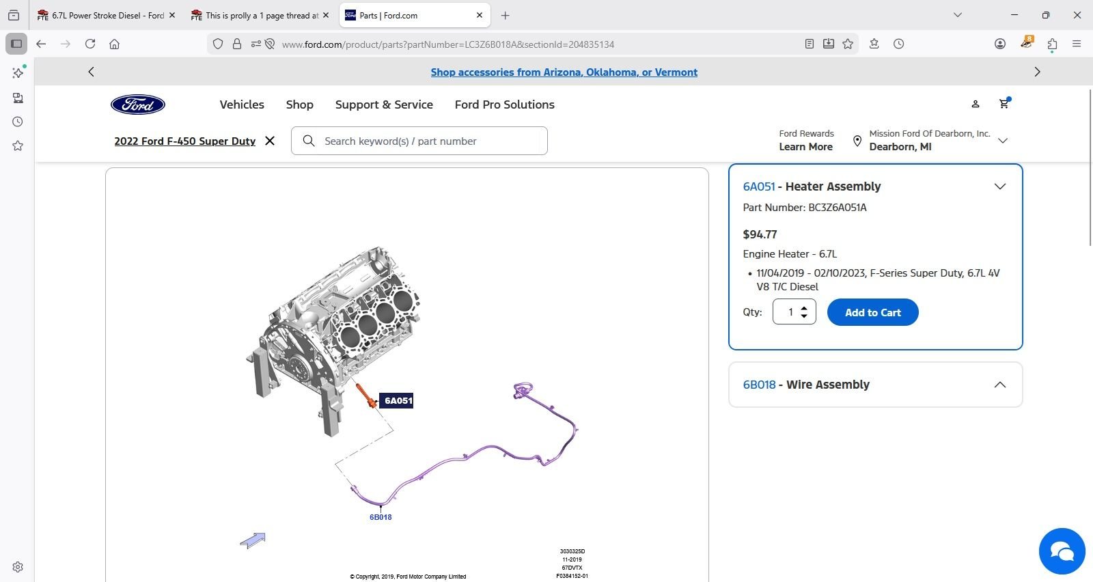The width and height of the screenshot is (1093, 582).
Task: Reload the current page
Action: pos(90,44)
